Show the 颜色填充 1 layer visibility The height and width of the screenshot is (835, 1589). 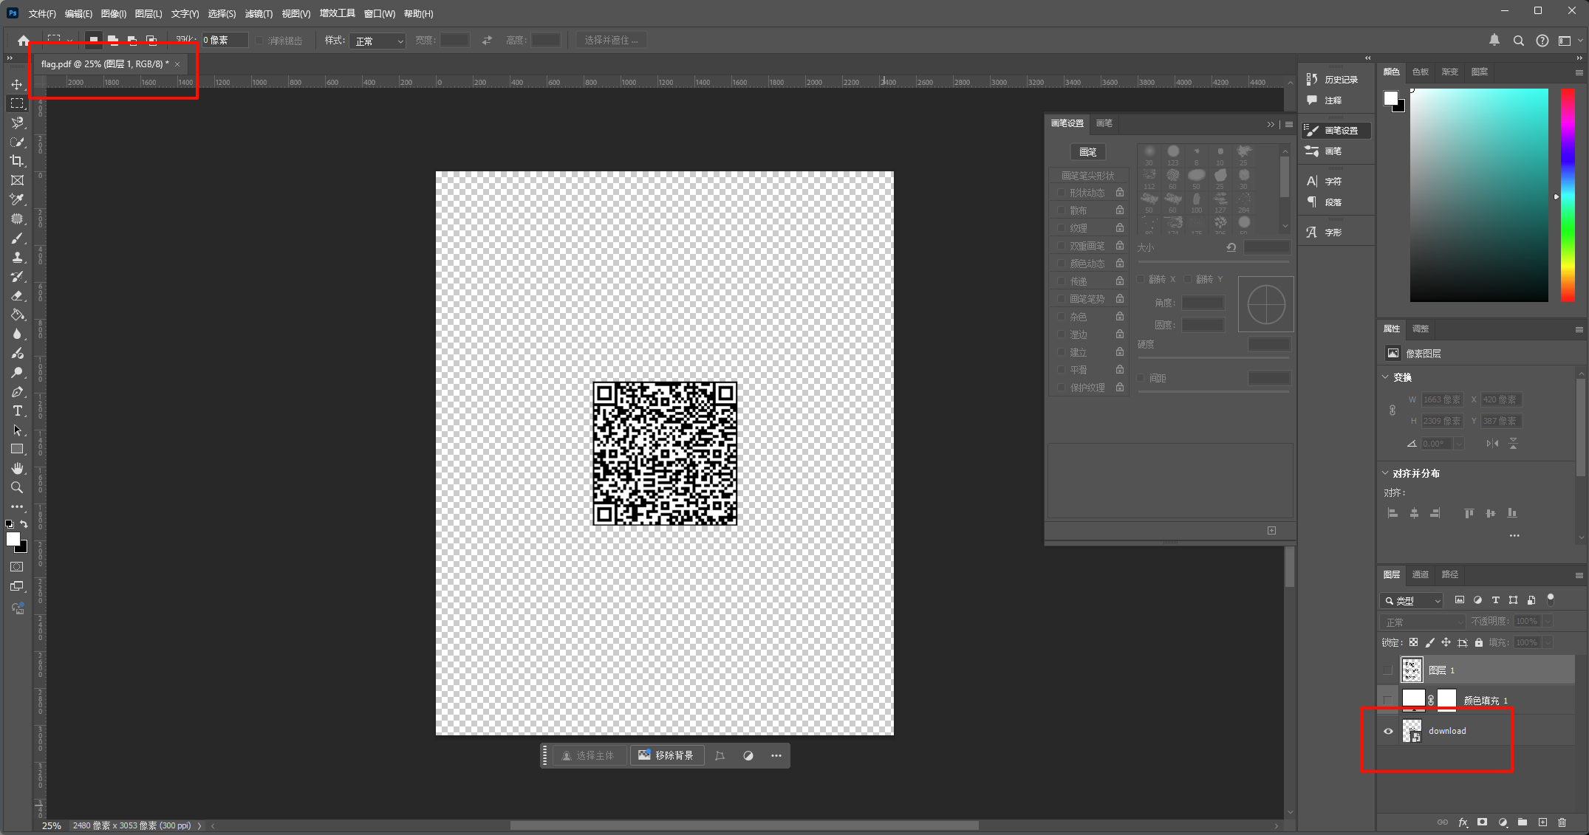(1388, 700)
